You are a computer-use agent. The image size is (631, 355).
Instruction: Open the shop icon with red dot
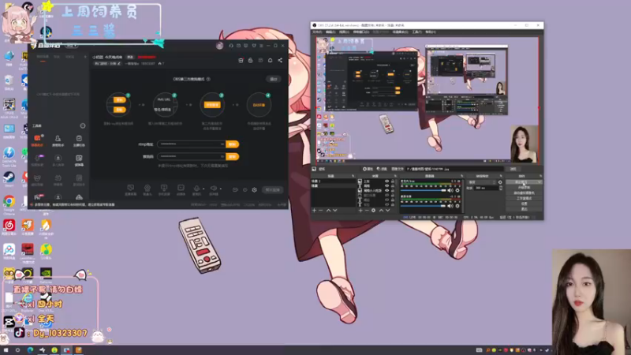coord(241,61)
